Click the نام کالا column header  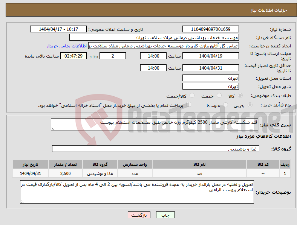[x=199, y=164]
